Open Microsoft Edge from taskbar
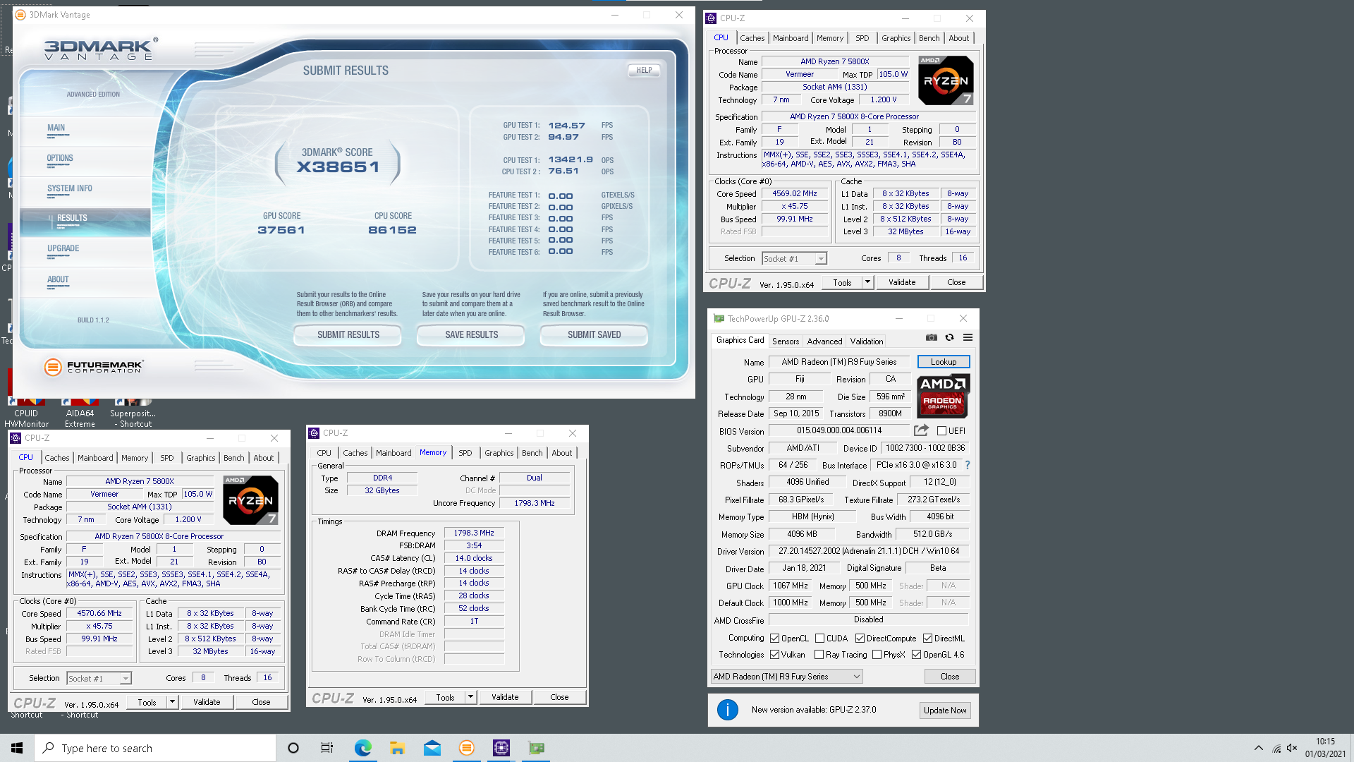This screenshot has width=1354, height=762. [x=362, y=748]
